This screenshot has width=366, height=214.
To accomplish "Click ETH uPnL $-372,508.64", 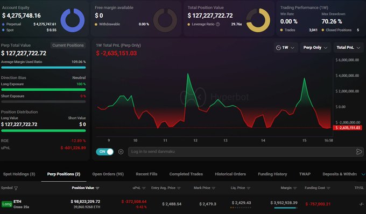I will tap(134, 202).
